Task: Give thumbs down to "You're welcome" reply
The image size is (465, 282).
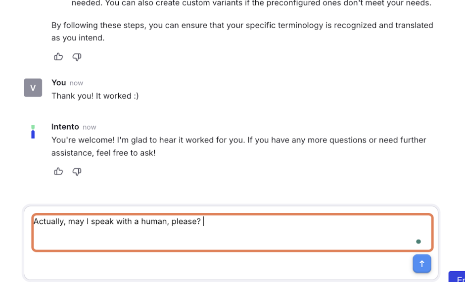Action: [77, 172]
